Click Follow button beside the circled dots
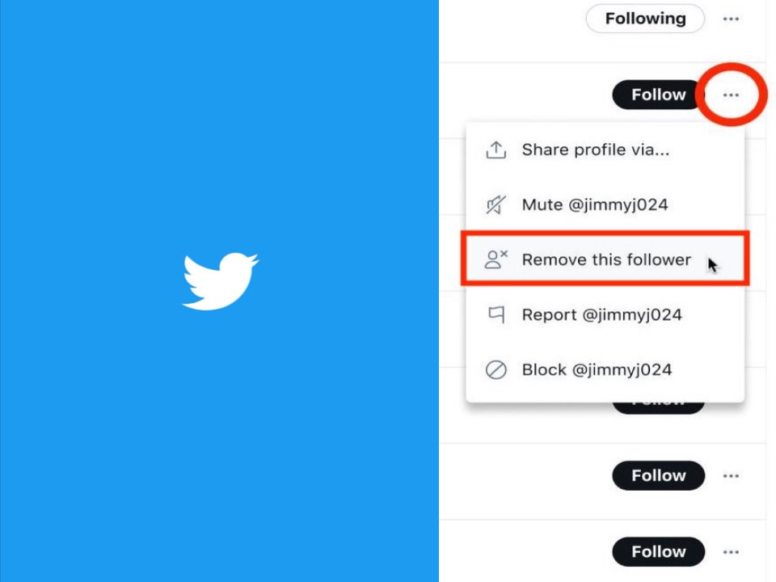Image resolution: width=776 pixels, height=582 pixels. pyautogui.click(x=658, y=95)
